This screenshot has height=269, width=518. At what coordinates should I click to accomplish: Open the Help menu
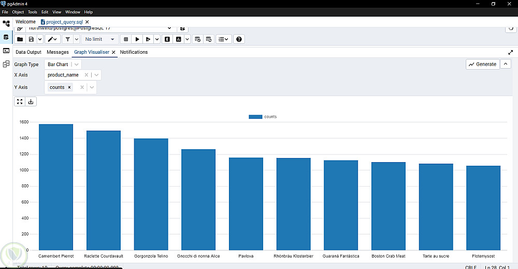pos(88,12)
